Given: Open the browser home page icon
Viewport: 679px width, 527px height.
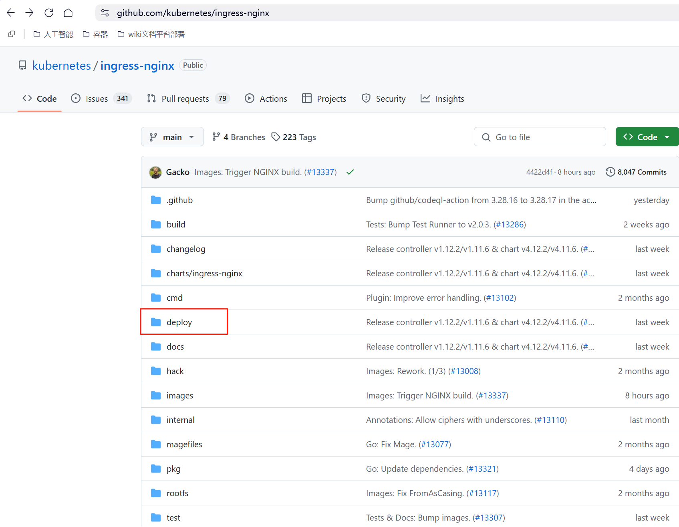Looking at the screenshot, I should (x=68, y=13).
